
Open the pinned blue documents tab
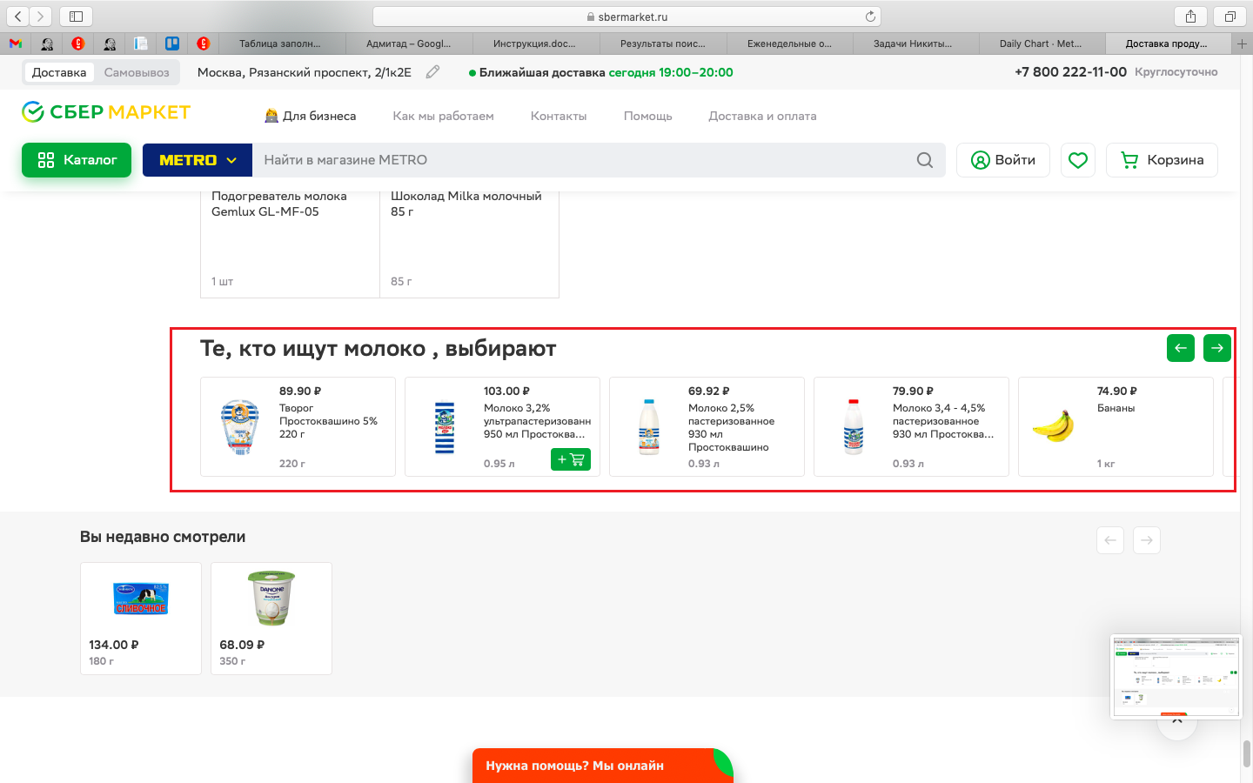pyautogui.click(x=141, y=43)
